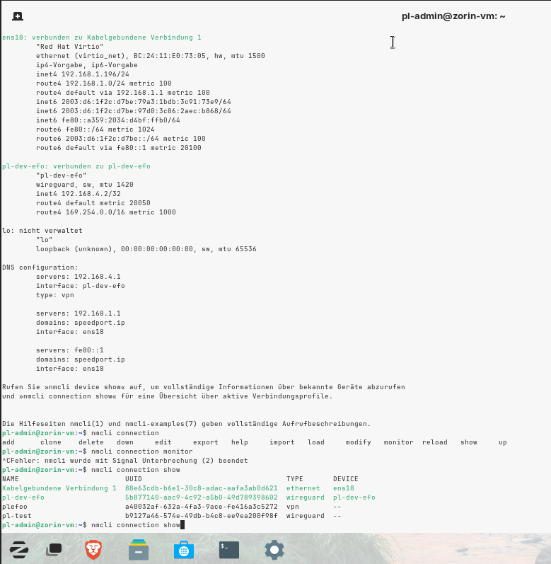This screenshot has height=564, width=551.
Task: Open the Software store from taskbar
Action: (183, 549)
